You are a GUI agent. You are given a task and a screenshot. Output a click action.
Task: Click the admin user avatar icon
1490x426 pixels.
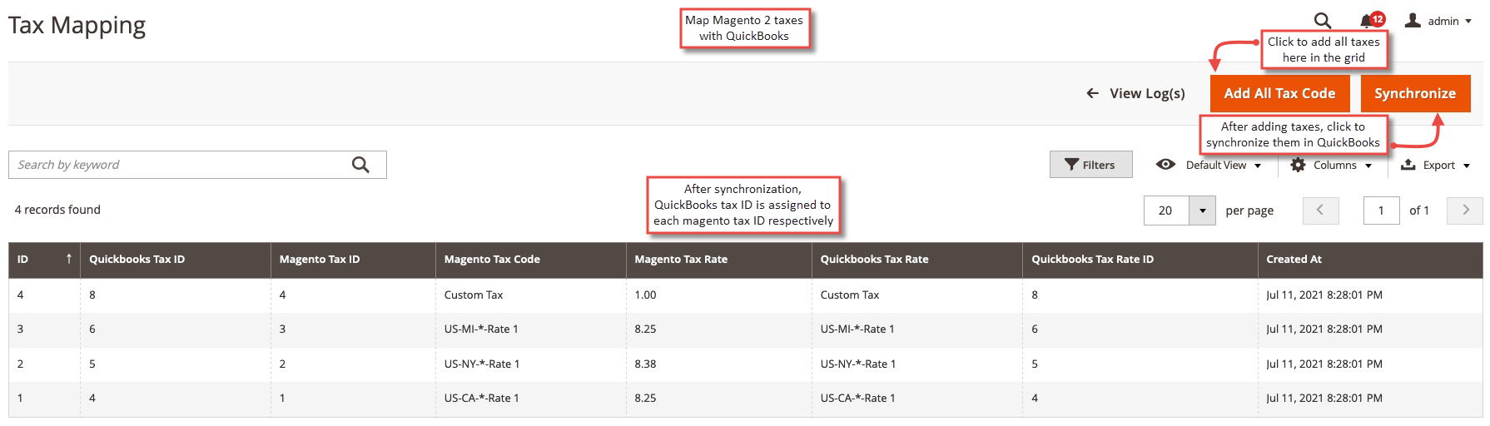click(1413, 20)
